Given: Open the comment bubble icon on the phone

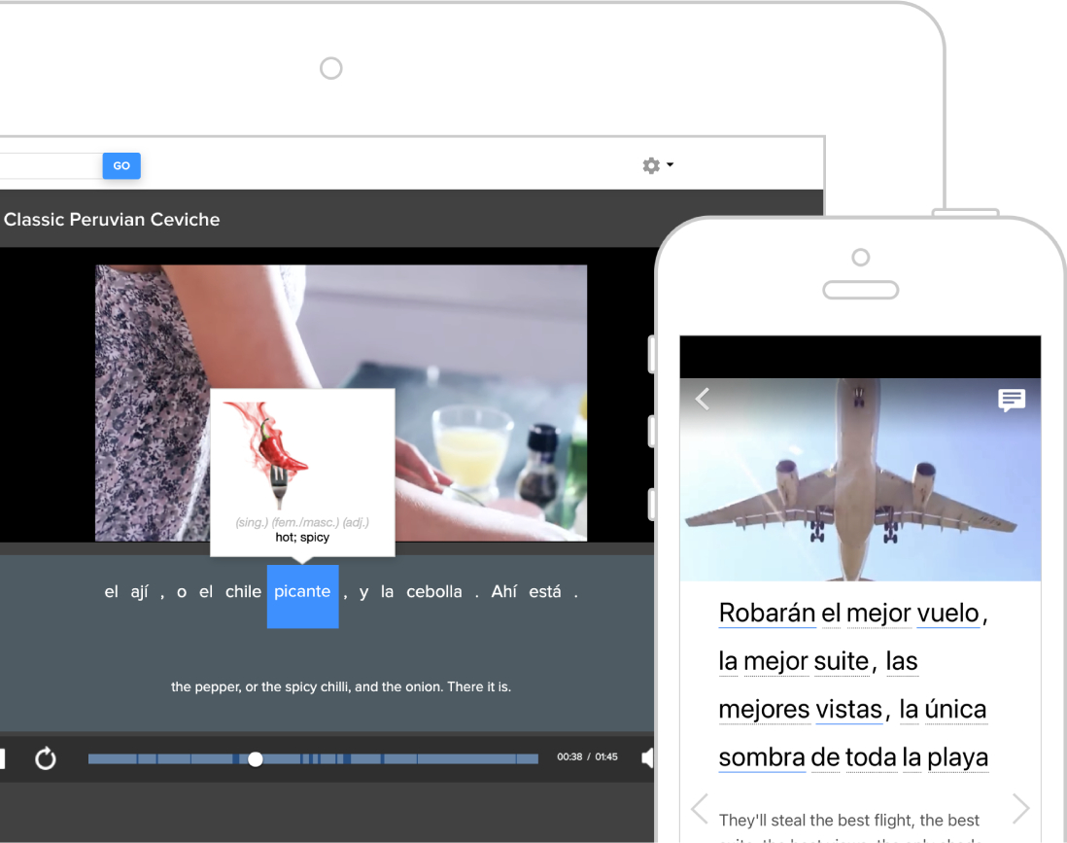Looking at the screenshot, I should (1012, 400).
